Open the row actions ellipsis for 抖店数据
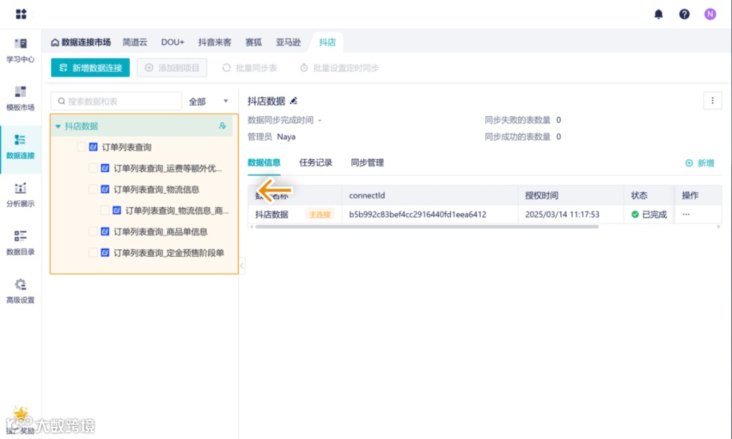This screenshot has width=732, height=439. pyautogui.click(x=686, y=214)
